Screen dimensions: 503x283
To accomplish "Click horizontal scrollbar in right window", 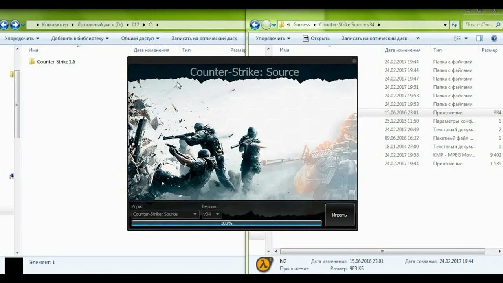I will [x=382, y=251].
